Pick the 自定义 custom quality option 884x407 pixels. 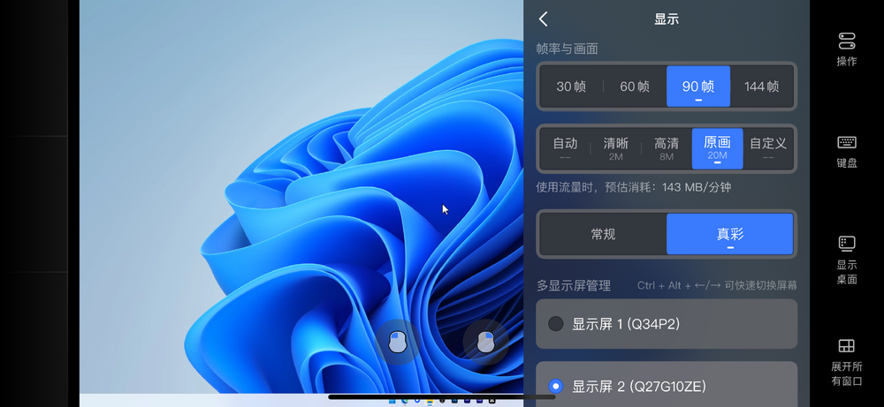767,147
